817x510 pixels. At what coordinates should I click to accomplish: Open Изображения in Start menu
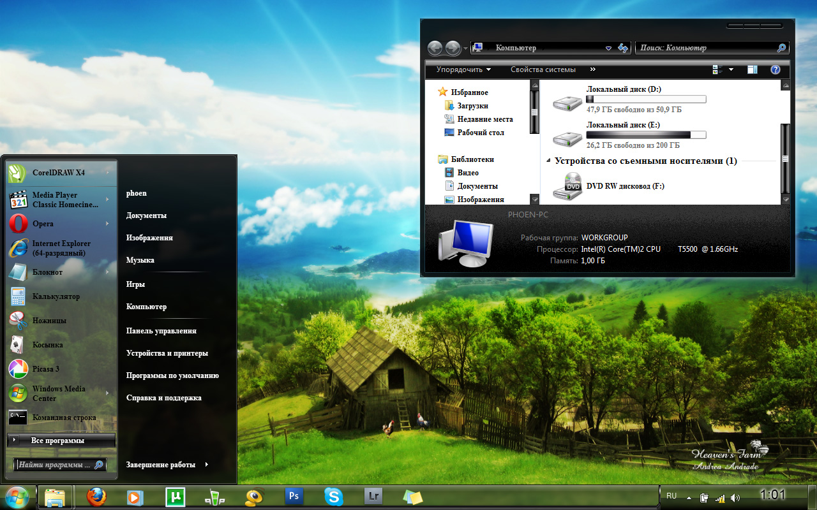click(x=149, y=238)
